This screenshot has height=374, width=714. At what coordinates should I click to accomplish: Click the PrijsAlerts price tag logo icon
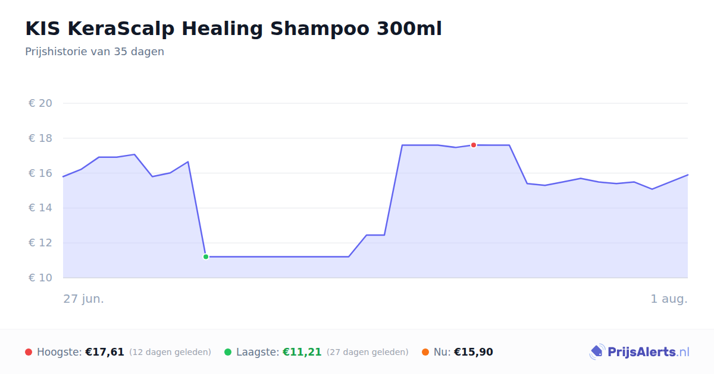(597, 352)
